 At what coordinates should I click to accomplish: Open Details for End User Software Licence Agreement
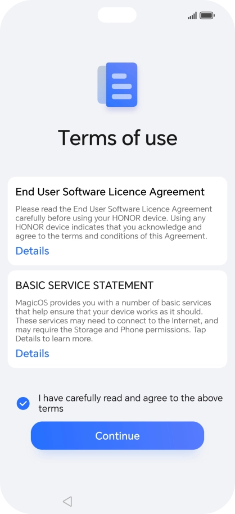coord(32,251)
